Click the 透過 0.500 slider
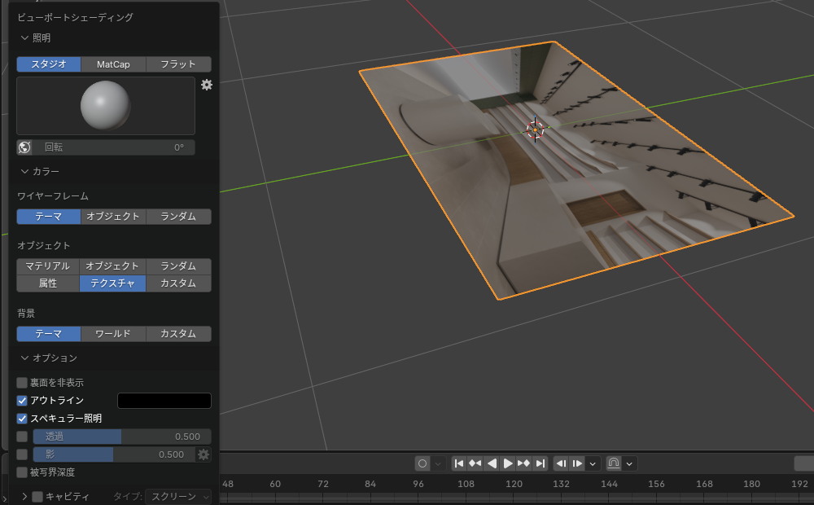Viewport: 814px width, 505px height. (x=122, y=437)
